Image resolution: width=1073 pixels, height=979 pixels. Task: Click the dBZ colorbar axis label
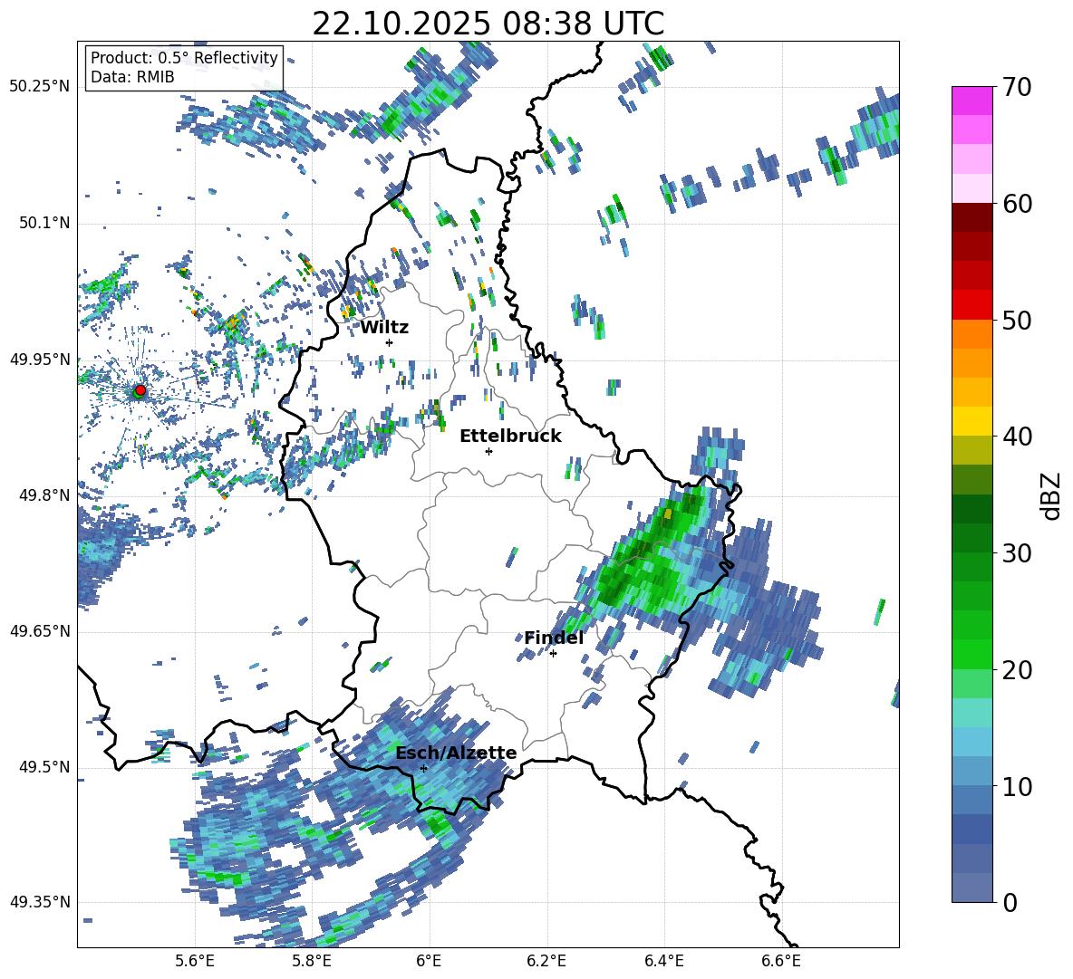point(1051,495)
